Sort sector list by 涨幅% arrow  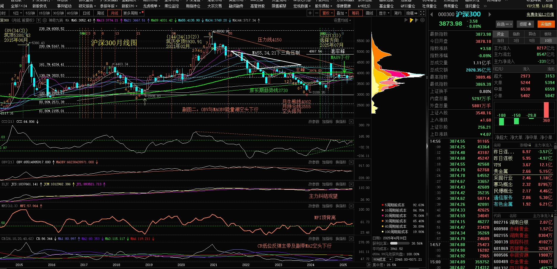[x=530, y=145]
